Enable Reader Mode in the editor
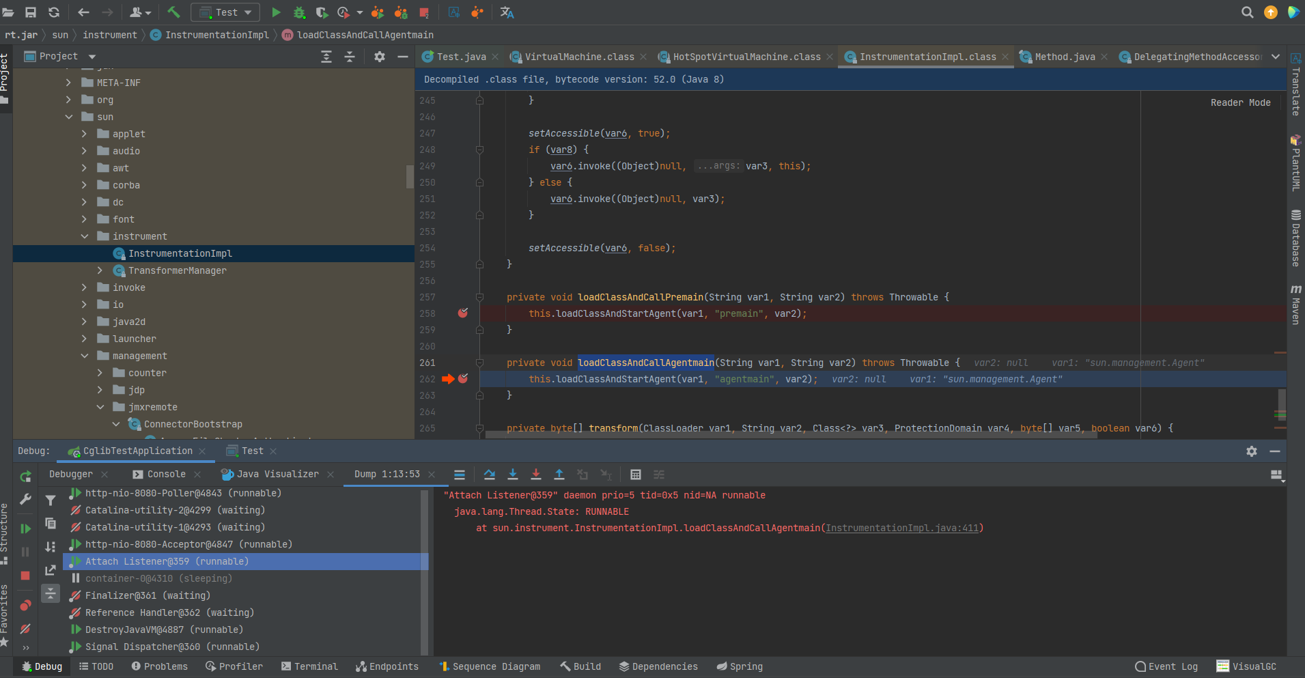 1239,102
